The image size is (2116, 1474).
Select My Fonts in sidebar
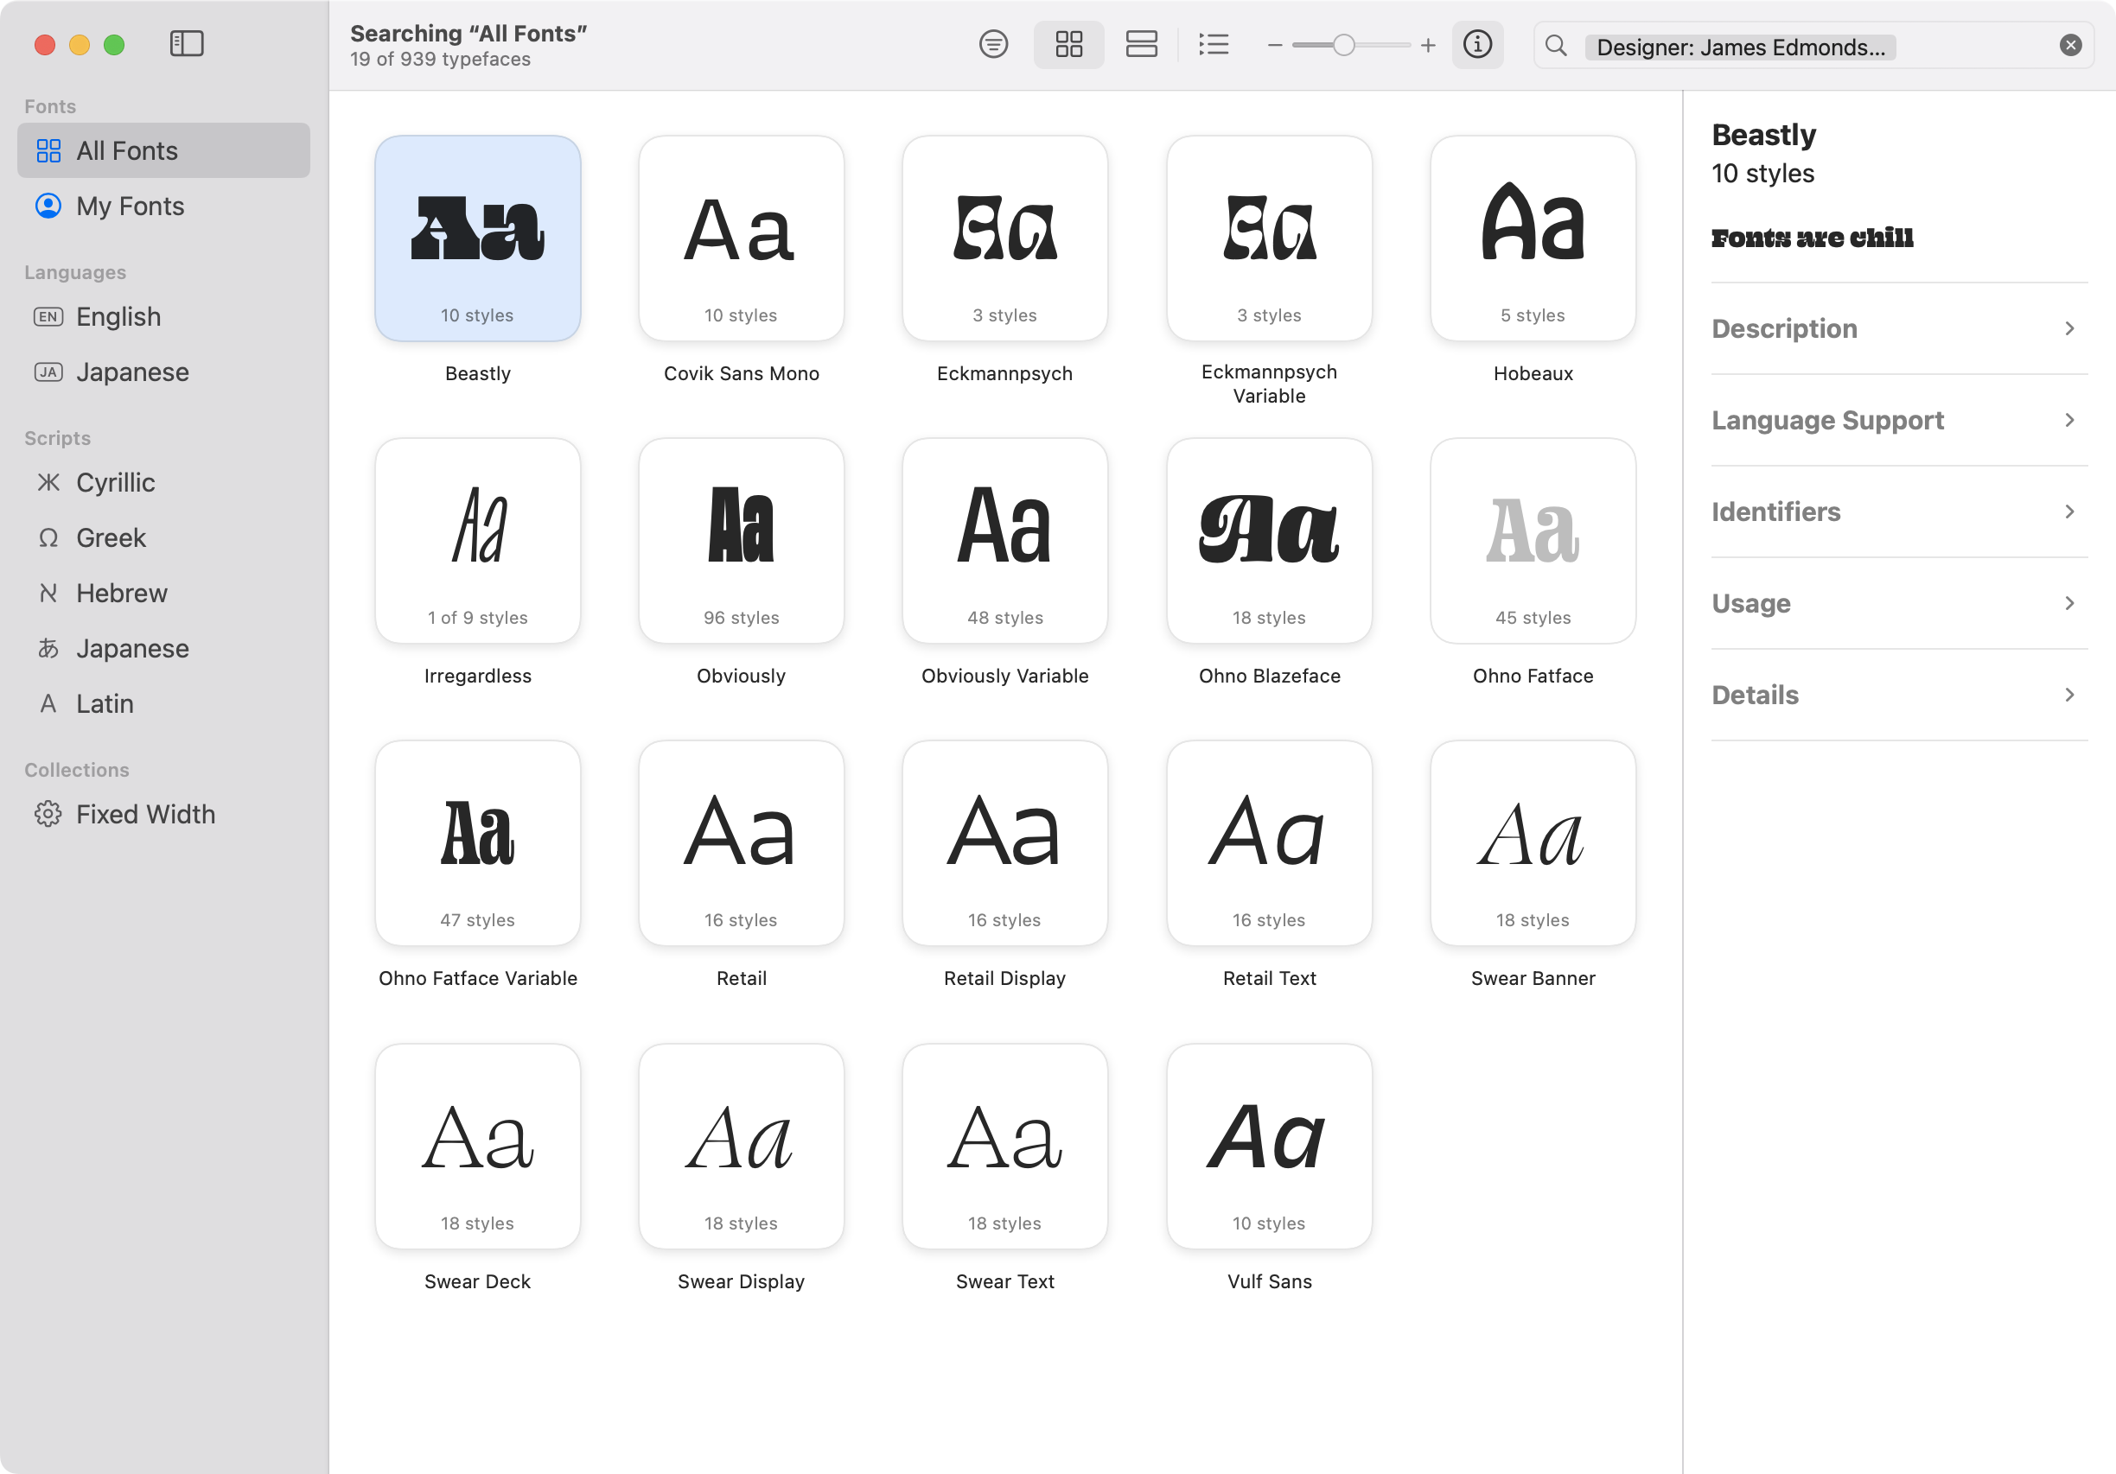130,206
